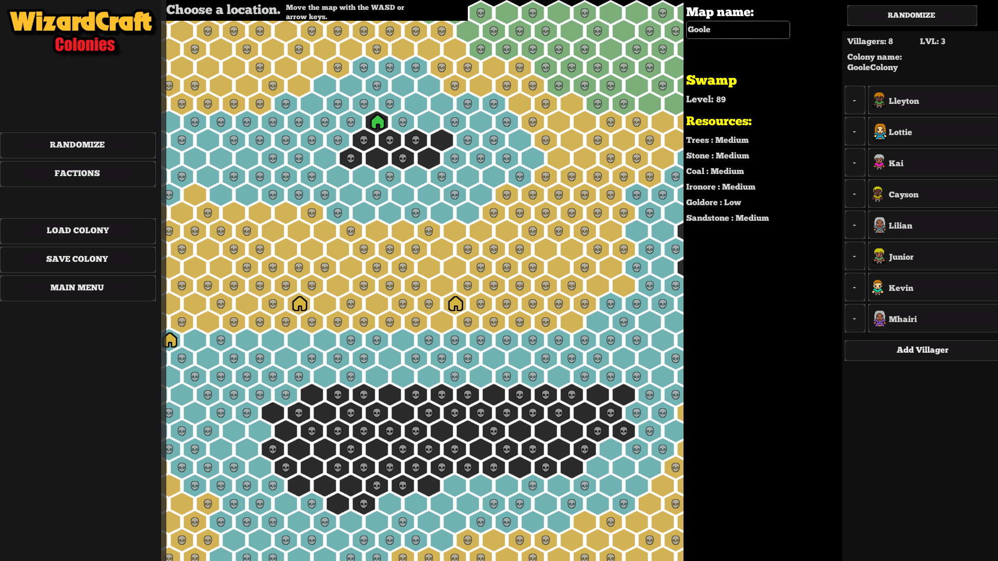Click Lleyton's villager avatar icon
This screenshot has width=998, height=561.
tap(879, 100)
